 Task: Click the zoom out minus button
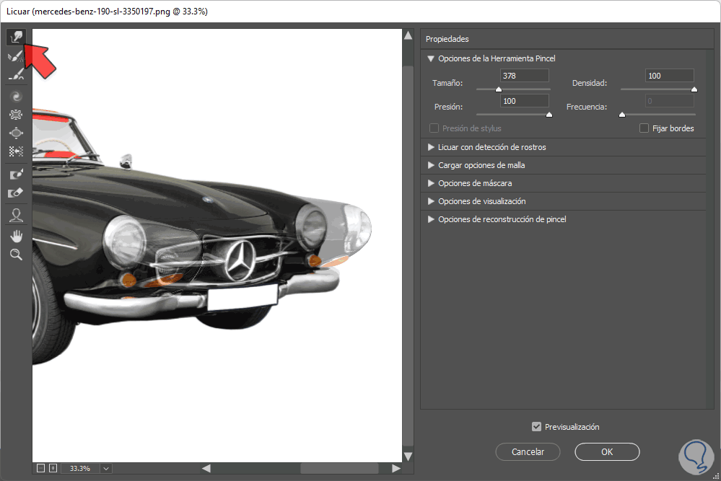(x=40, y=468)
